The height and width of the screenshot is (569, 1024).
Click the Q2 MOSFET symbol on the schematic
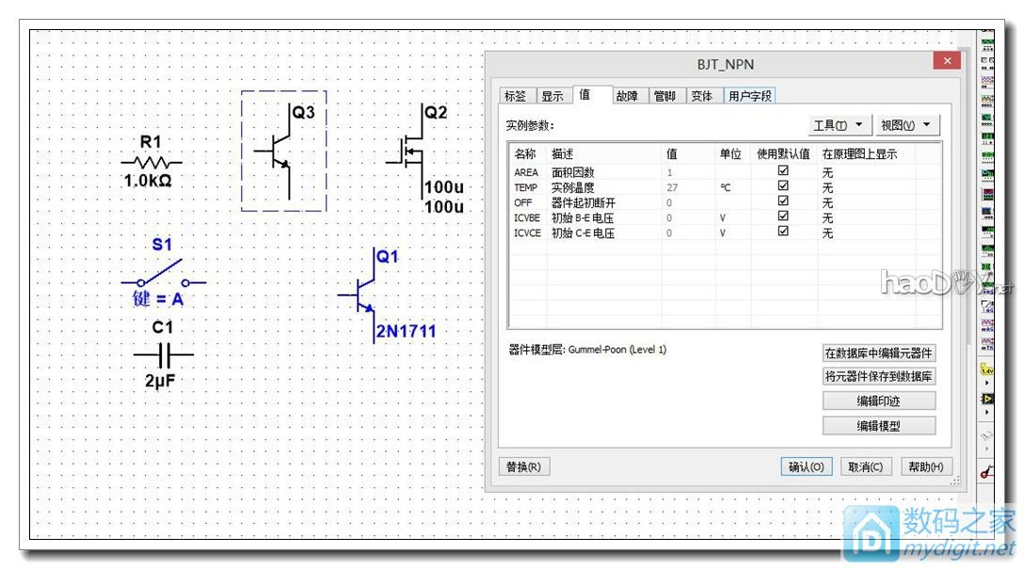(x=410, y=150)
